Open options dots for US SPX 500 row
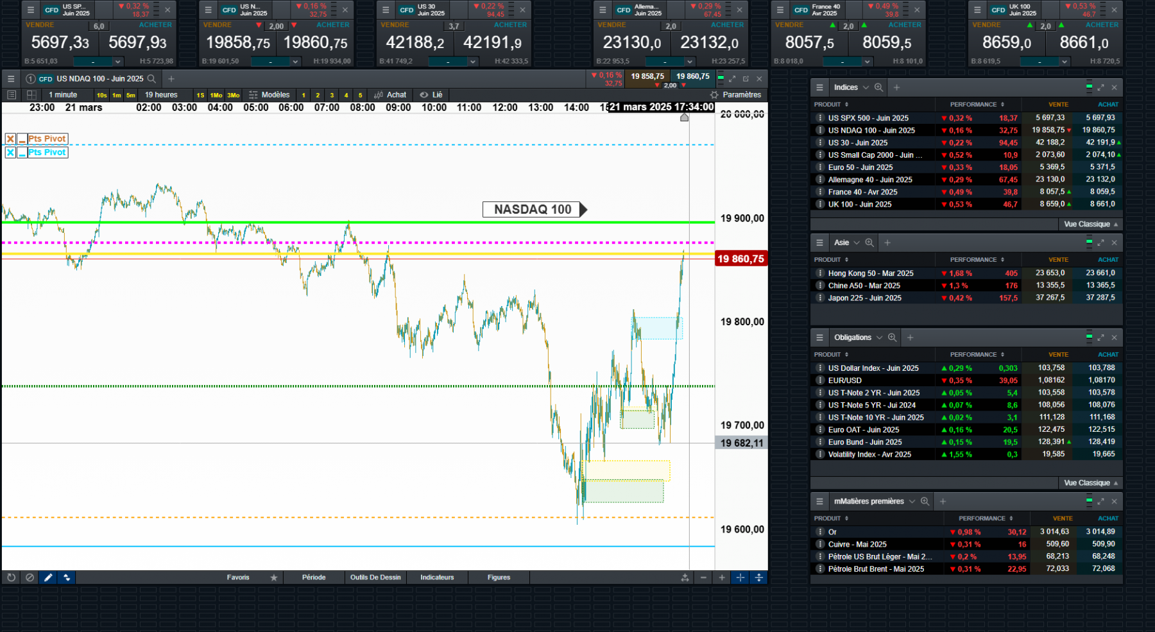 pos(819,118)
